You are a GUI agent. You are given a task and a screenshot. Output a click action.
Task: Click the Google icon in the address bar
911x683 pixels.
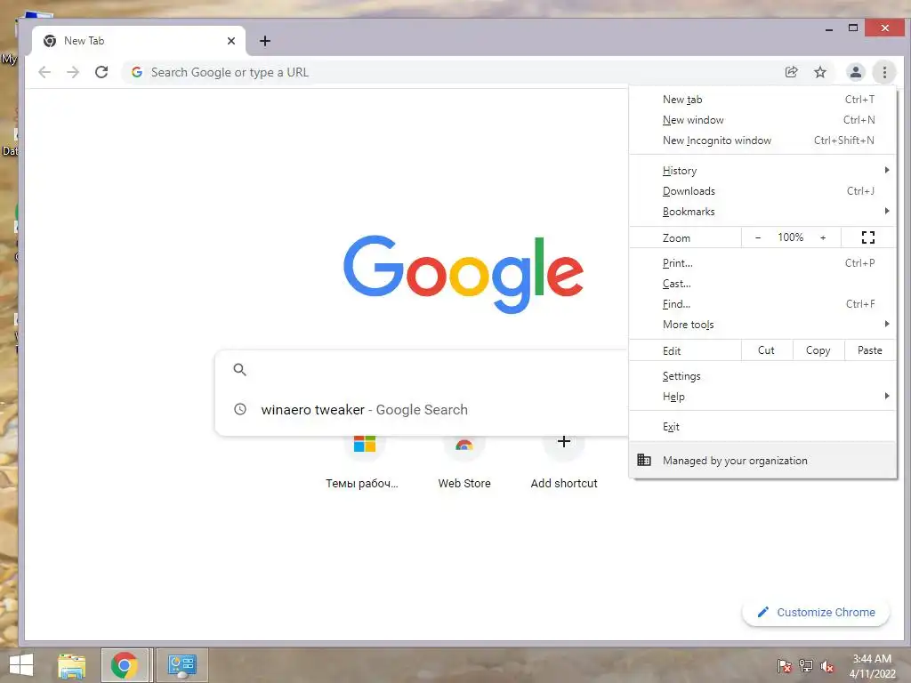(x=137, y=72)
